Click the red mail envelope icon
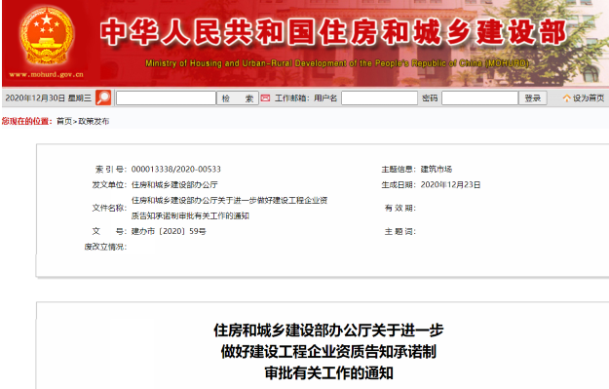 tap(265, 98)
